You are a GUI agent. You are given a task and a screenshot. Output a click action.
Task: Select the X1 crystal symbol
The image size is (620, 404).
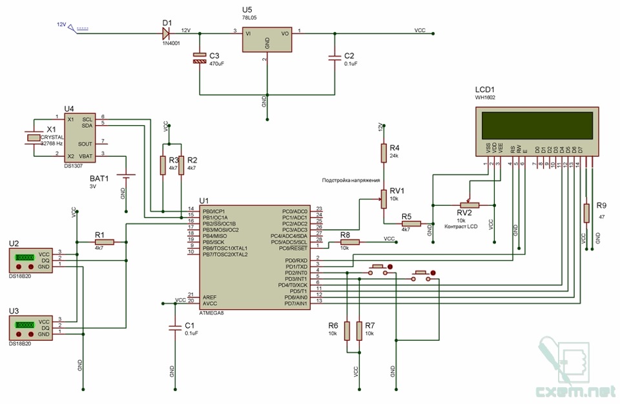point(34,137)
